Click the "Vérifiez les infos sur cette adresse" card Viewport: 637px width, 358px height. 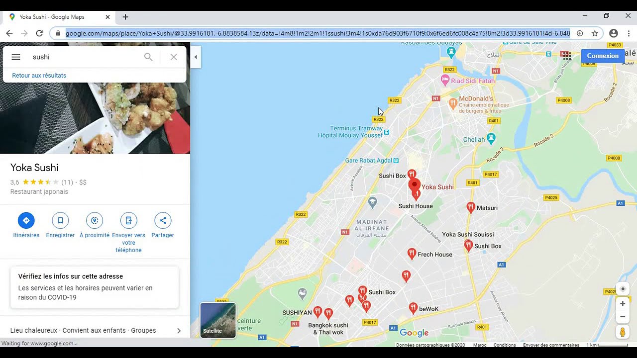95,287
